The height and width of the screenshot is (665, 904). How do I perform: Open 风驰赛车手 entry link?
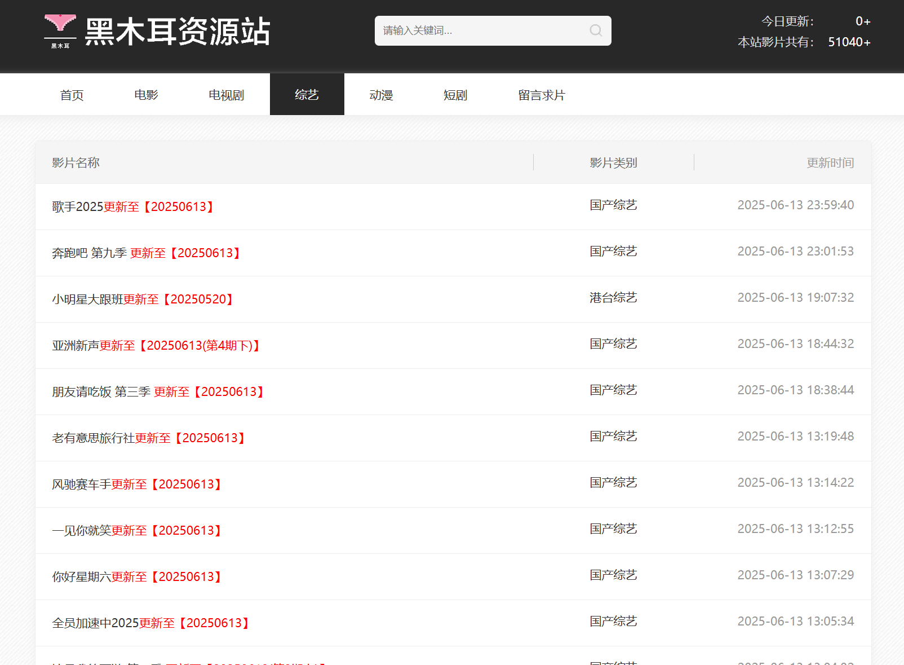(138, 484)
